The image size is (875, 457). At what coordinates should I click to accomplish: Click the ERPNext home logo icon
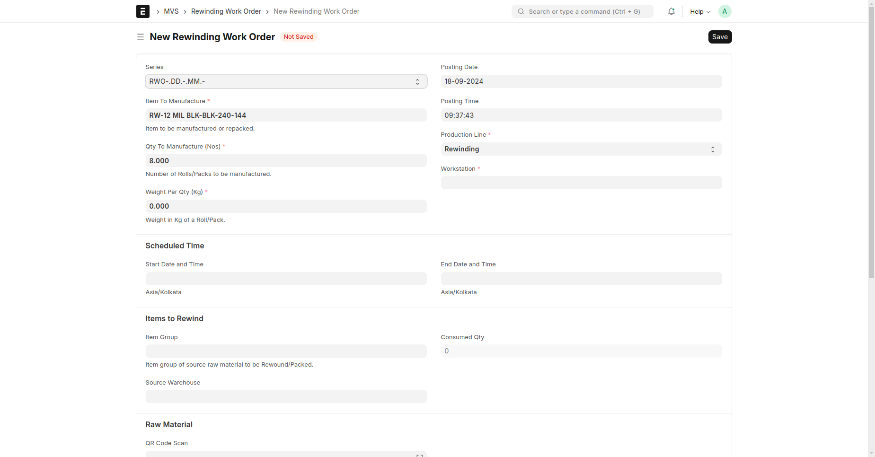pyautogui.click(x=142, y=11)
